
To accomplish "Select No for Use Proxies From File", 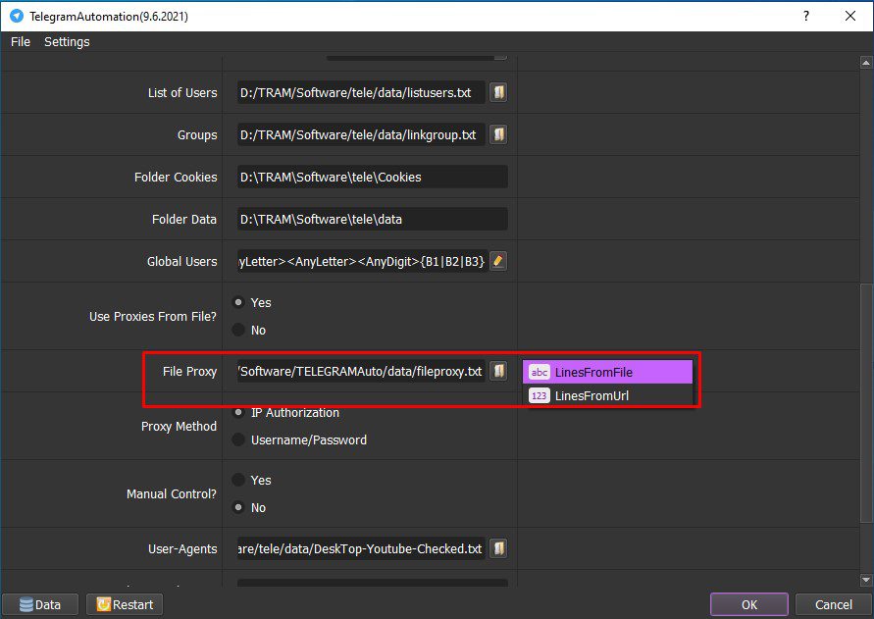I will point(238,330).
